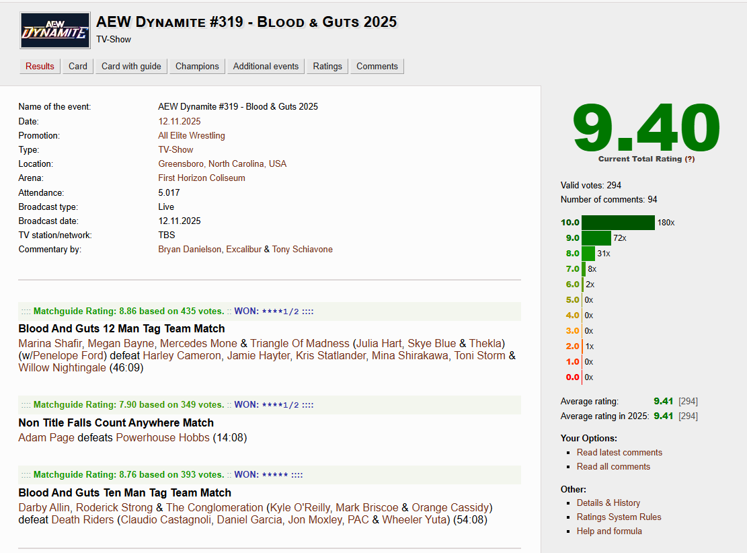The height and width of the screenshot is (553, 747).
Task: Open Details & History link
Action: pyautogui.click(x=608, y=503)
